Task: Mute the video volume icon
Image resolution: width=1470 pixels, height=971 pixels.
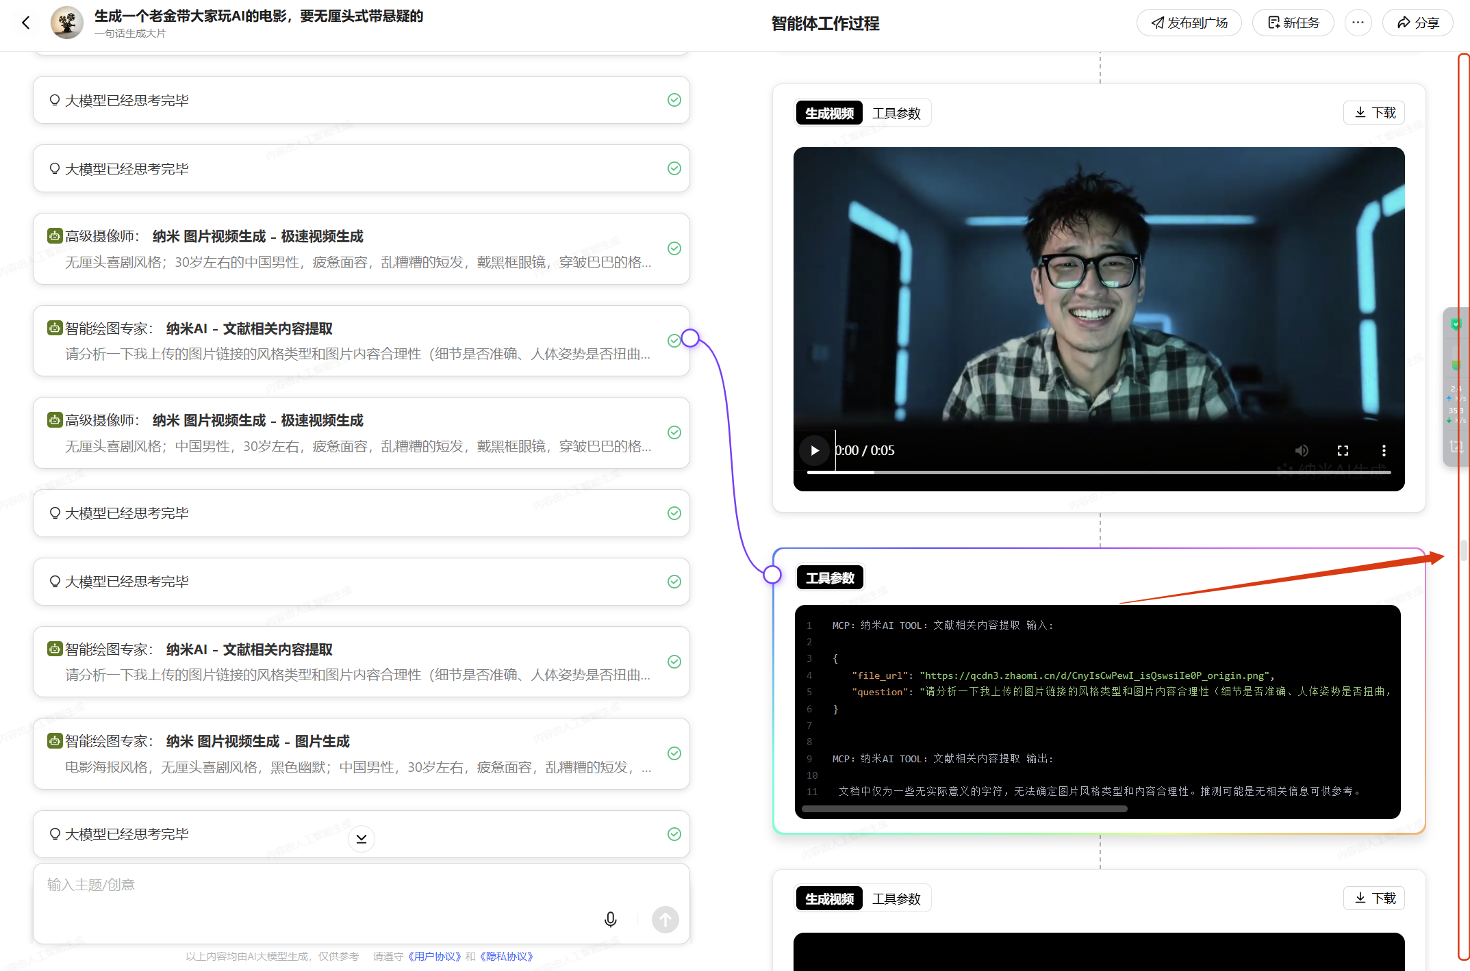Action: 1302,450
